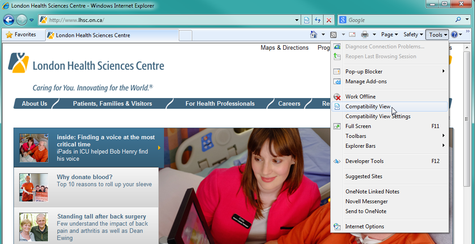Click the Read Mail icon
This screenshot has height=244, width=475.
coord(352,34)
